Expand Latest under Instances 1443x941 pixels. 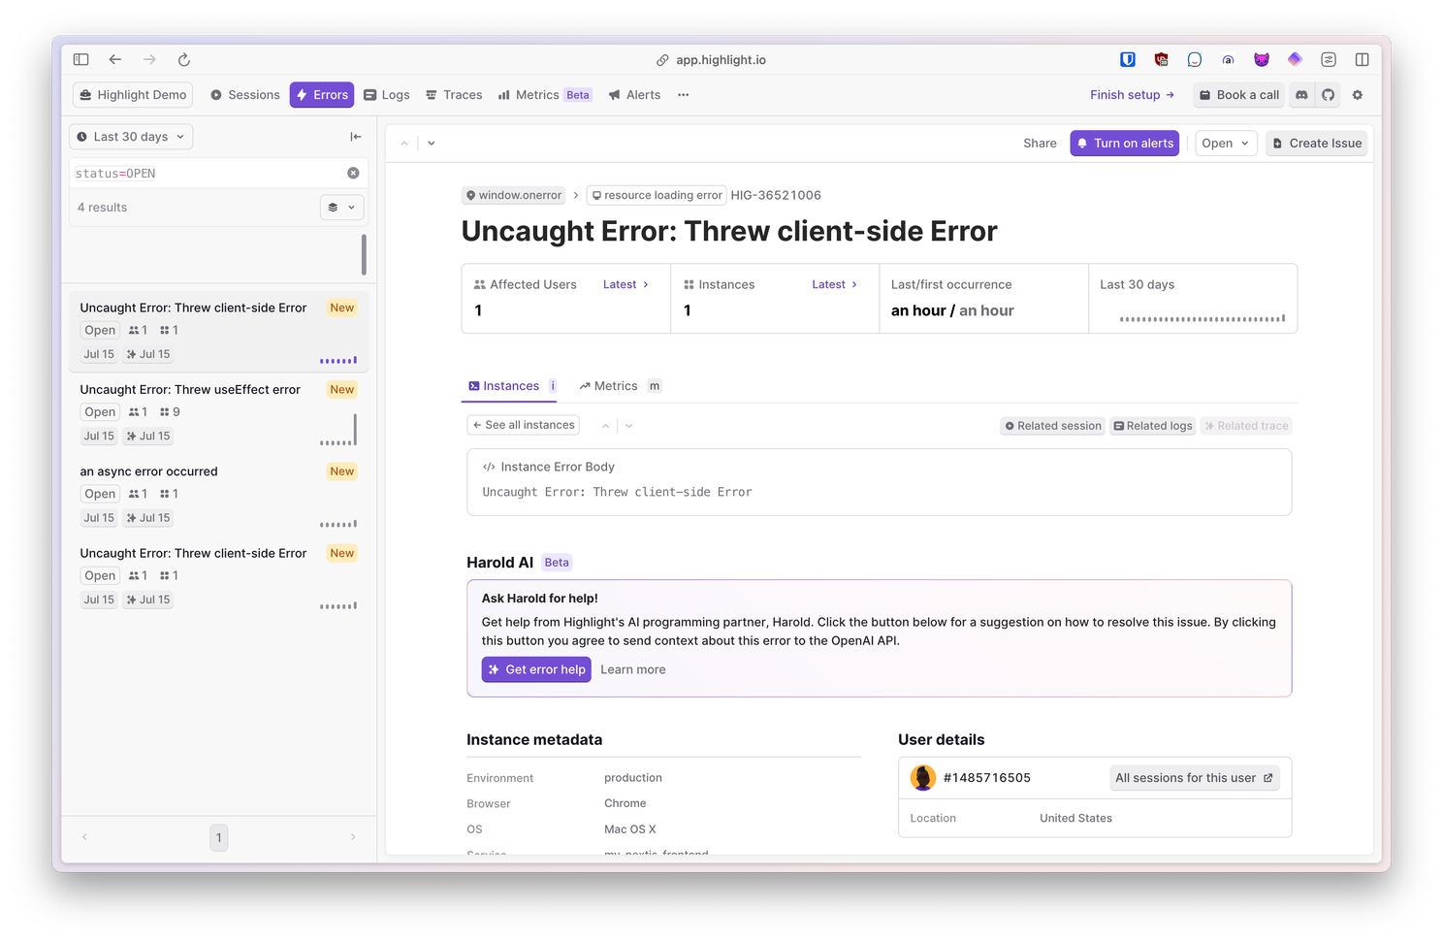pyautogui.click(x=834, y=284)
